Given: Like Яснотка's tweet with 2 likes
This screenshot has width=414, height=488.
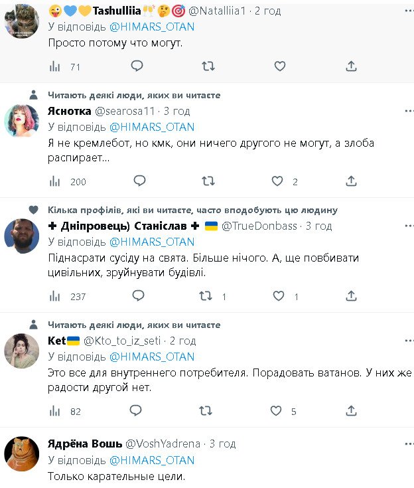Looking at the screenshot, I should [278, 181].
